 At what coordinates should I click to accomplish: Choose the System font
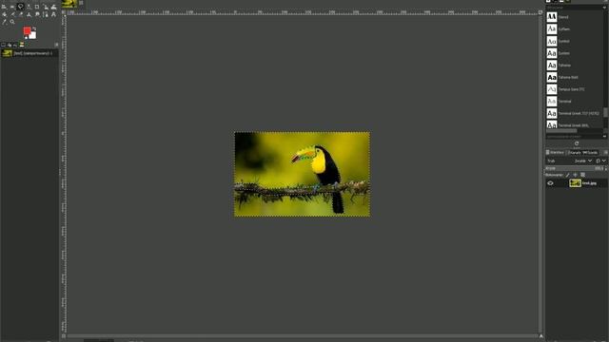pyautogui.click(x=575, y=53)
